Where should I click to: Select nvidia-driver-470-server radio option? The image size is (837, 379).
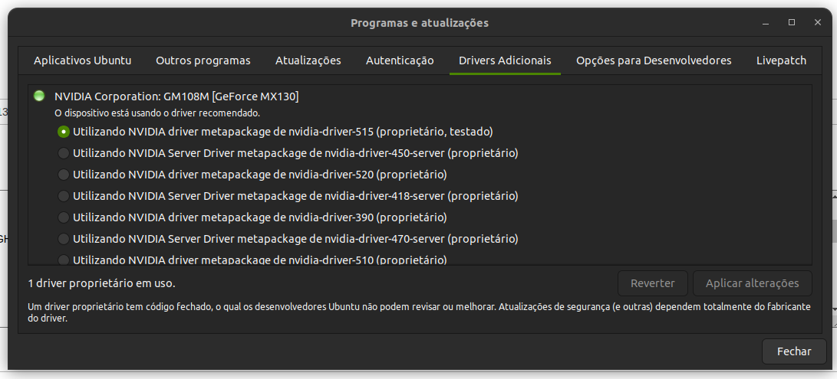click(x=64, y=239)
